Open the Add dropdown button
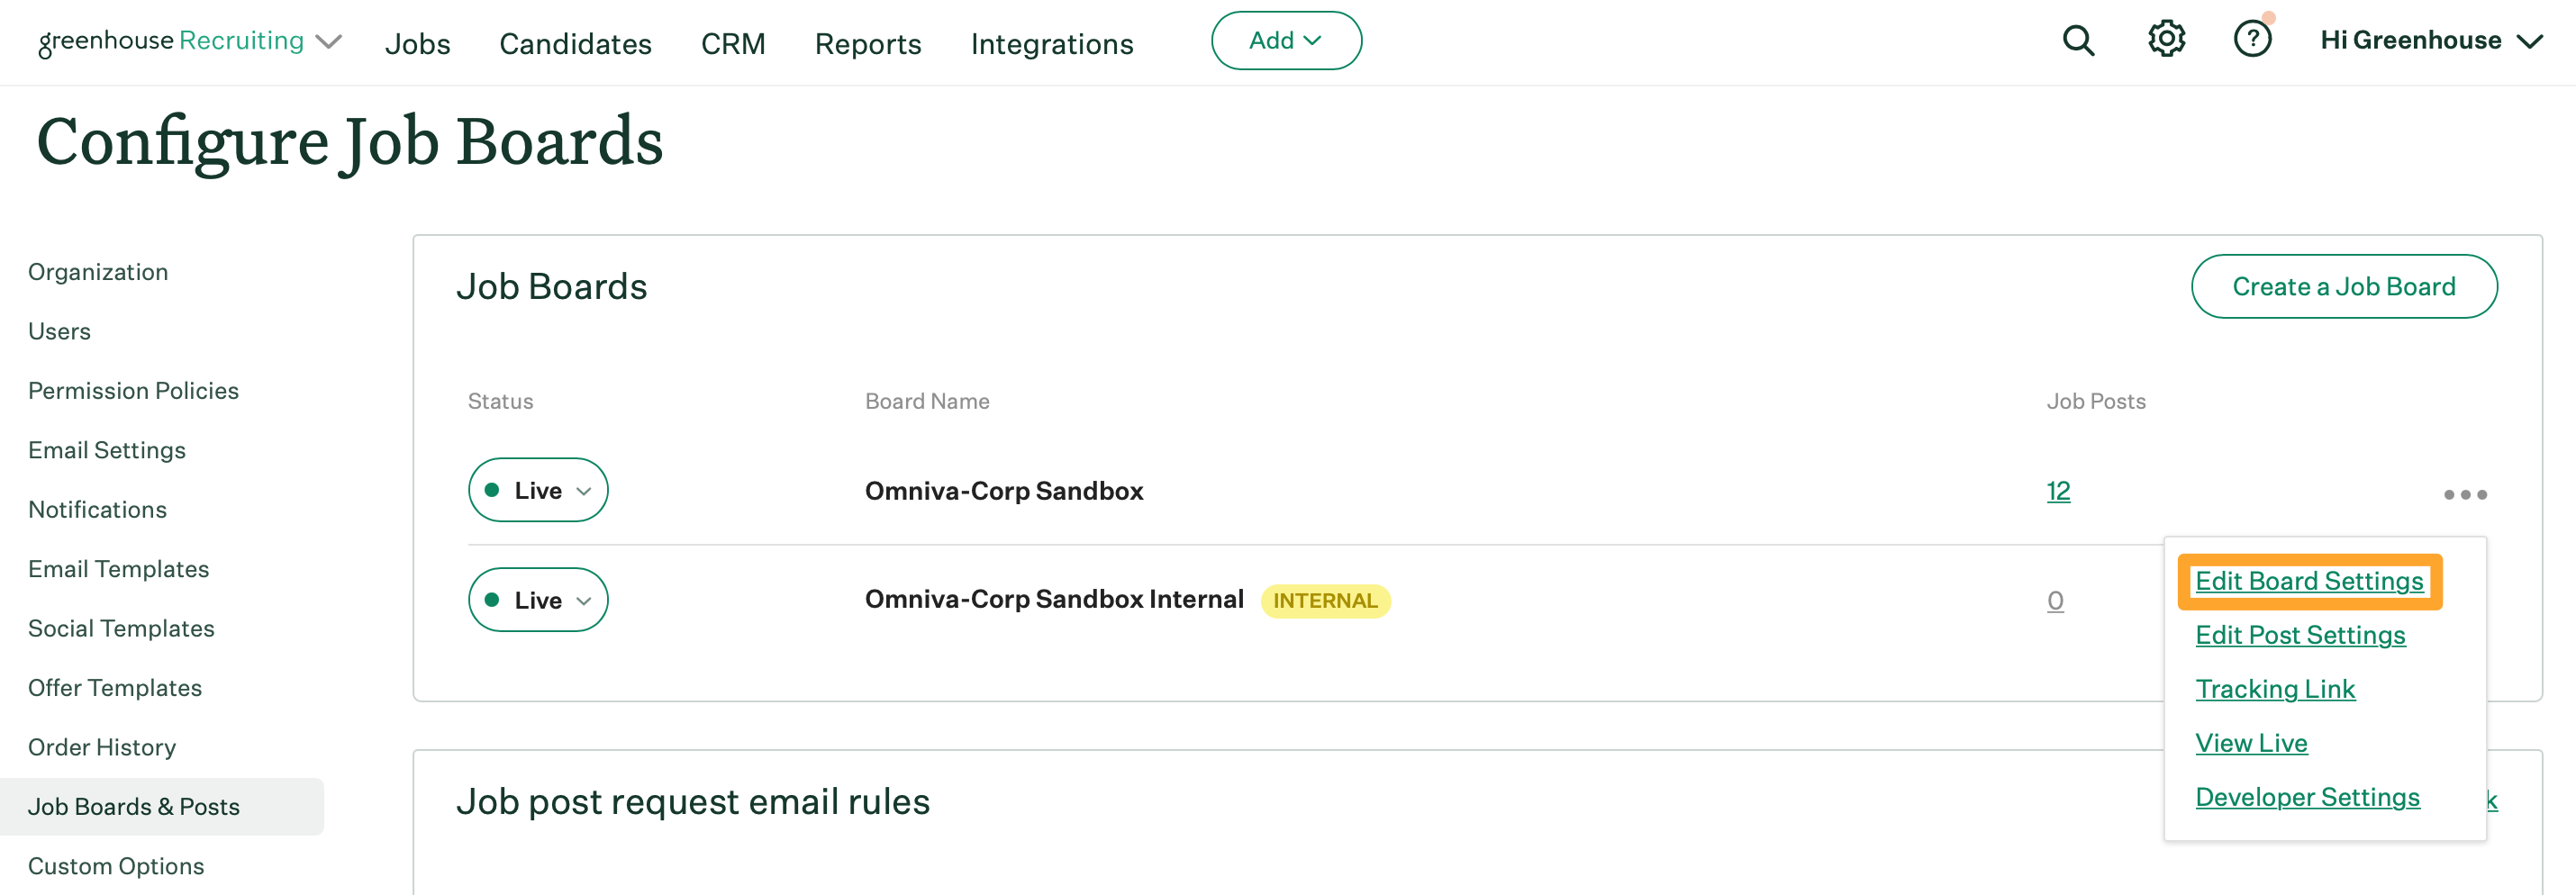Viewport: 2576px width, 895px height. click(1286, 40)
